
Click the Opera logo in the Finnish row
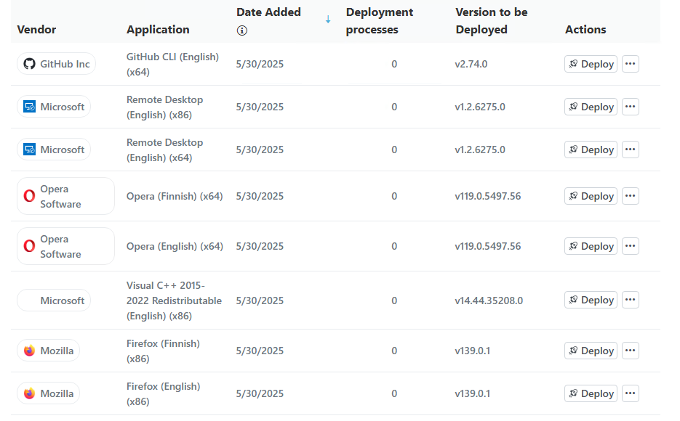point(29,196)
